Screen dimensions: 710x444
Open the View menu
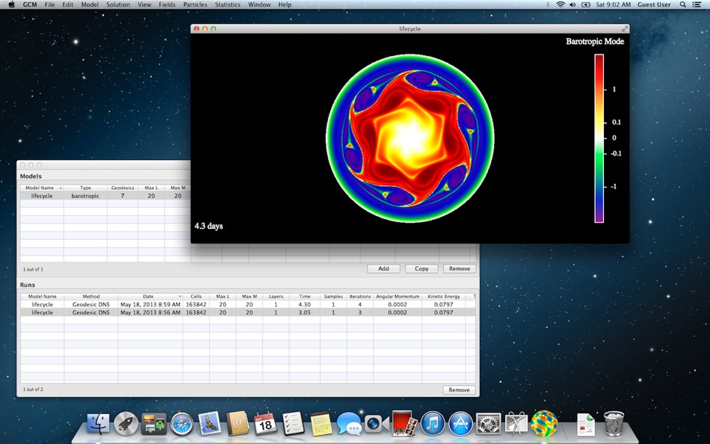[144, 4]
